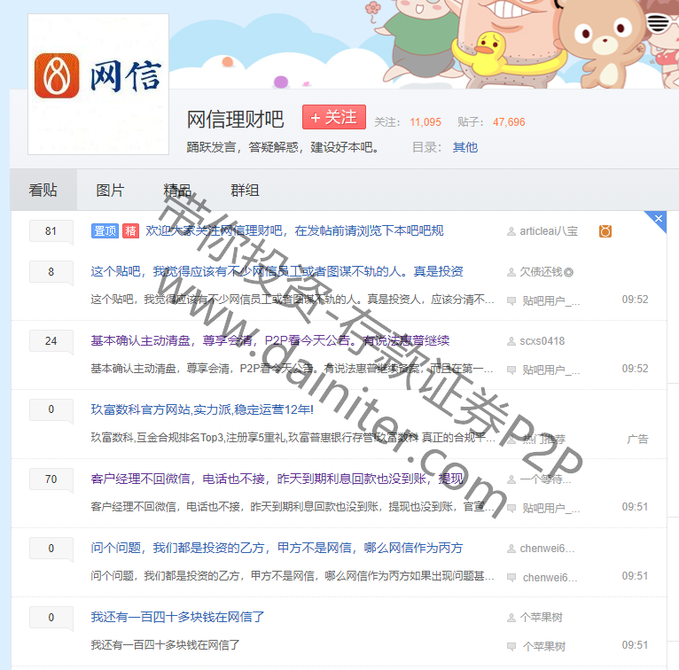The width and height of the screenshot is (679, 670).
Task: Click preview text 客户经理不回微信 gray summary line
Action: coord(293,506)
